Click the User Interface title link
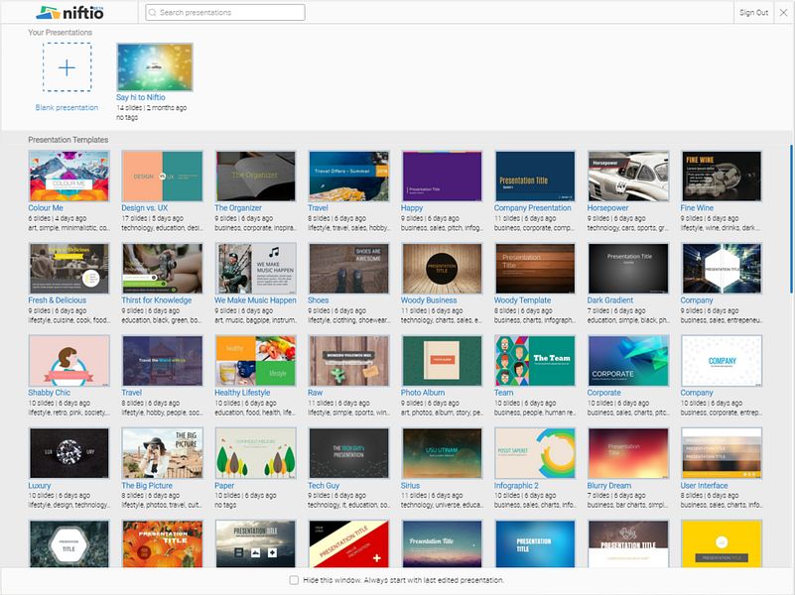795x595 pixels. click(705, 486)
